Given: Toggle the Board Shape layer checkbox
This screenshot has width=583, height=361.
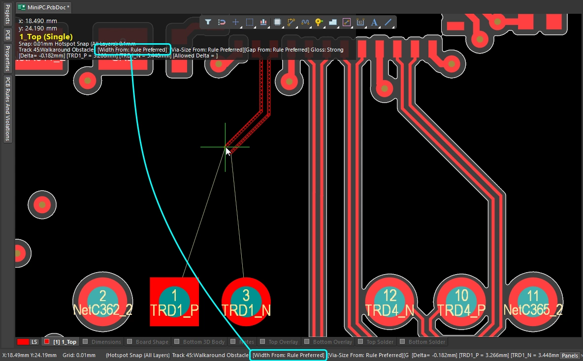Looking at the screenshot, I should (x=130, y=342).
